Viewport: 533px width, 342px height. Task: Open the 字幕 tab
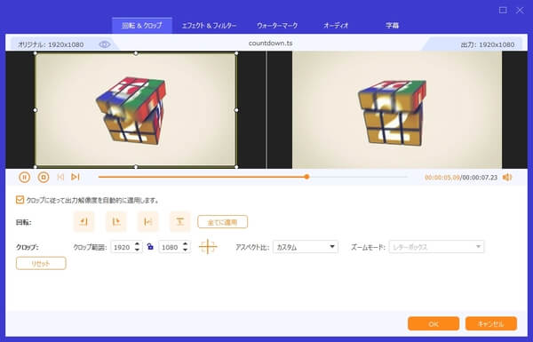392,26
